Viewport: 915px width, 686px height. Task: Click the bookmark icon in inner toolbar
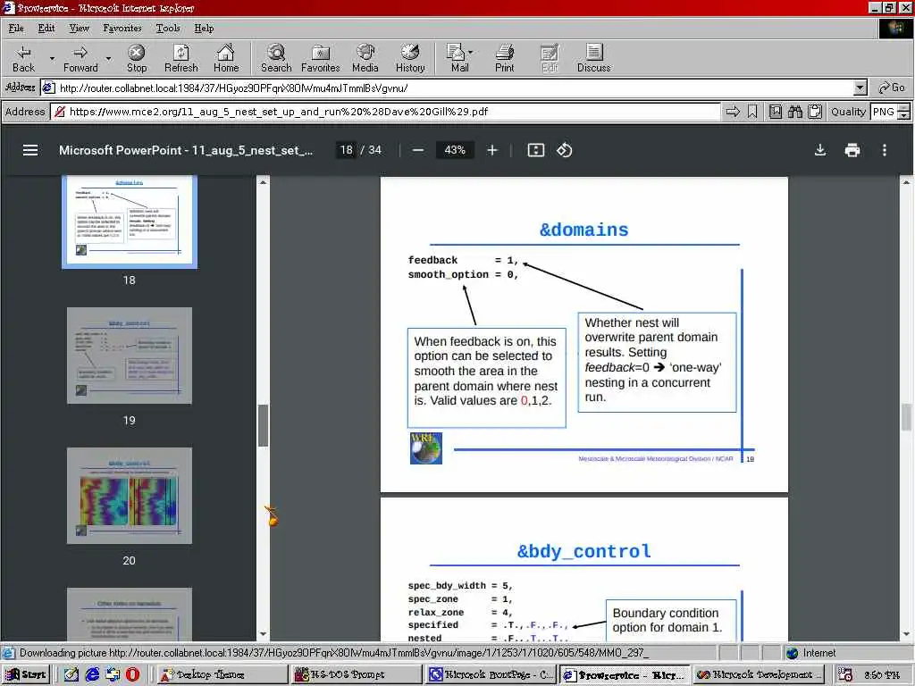coord(752,112)
